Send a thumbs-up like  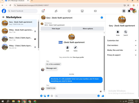coord(103,96)
